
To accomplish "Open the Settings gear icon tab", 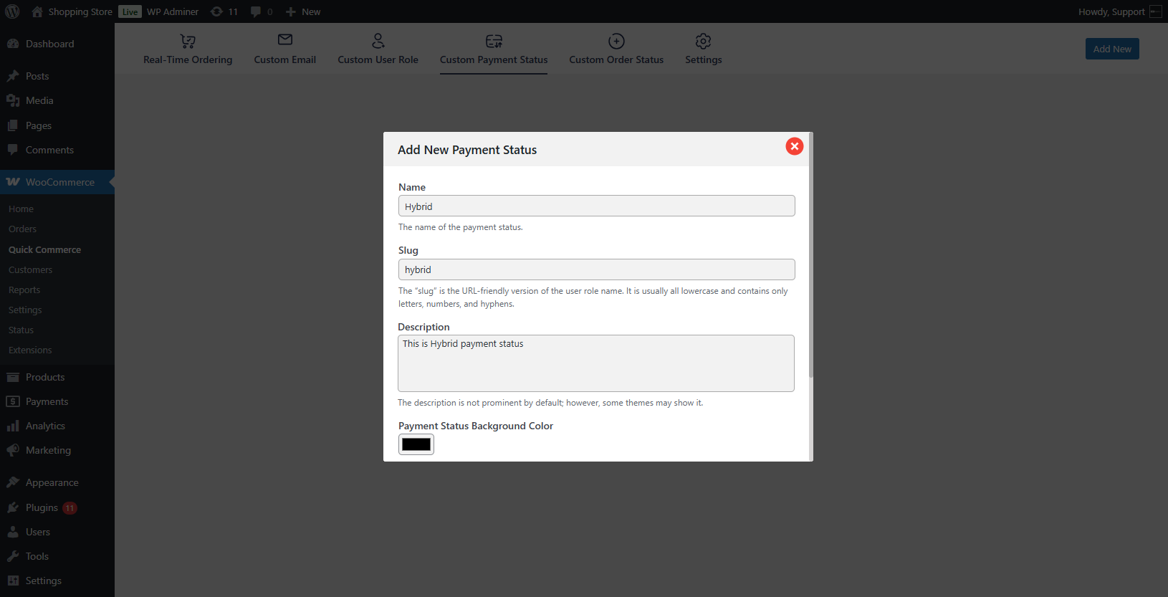I will coord(703,41).
